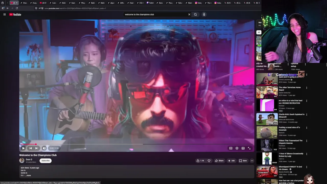This screenshot has height=184, width=327.
Task: Seek video using the progress bar
Action: click(x=137, y=144)
